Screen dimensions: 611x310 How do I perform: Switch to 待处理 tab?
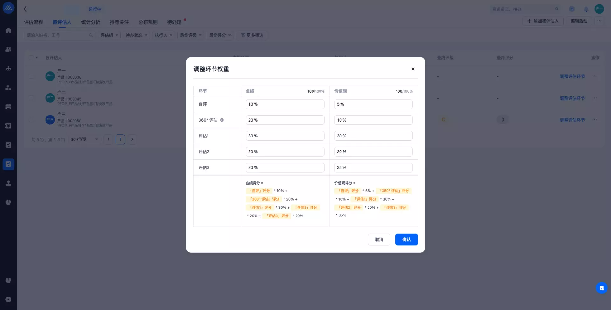point(174,22)
